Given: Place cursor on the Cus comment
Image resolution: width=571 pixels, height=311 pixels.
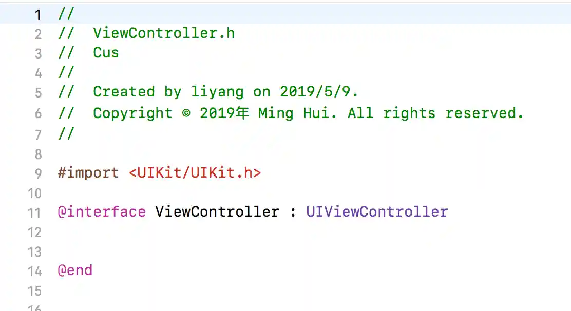Looking at the screenshot, I should (106, 53).
